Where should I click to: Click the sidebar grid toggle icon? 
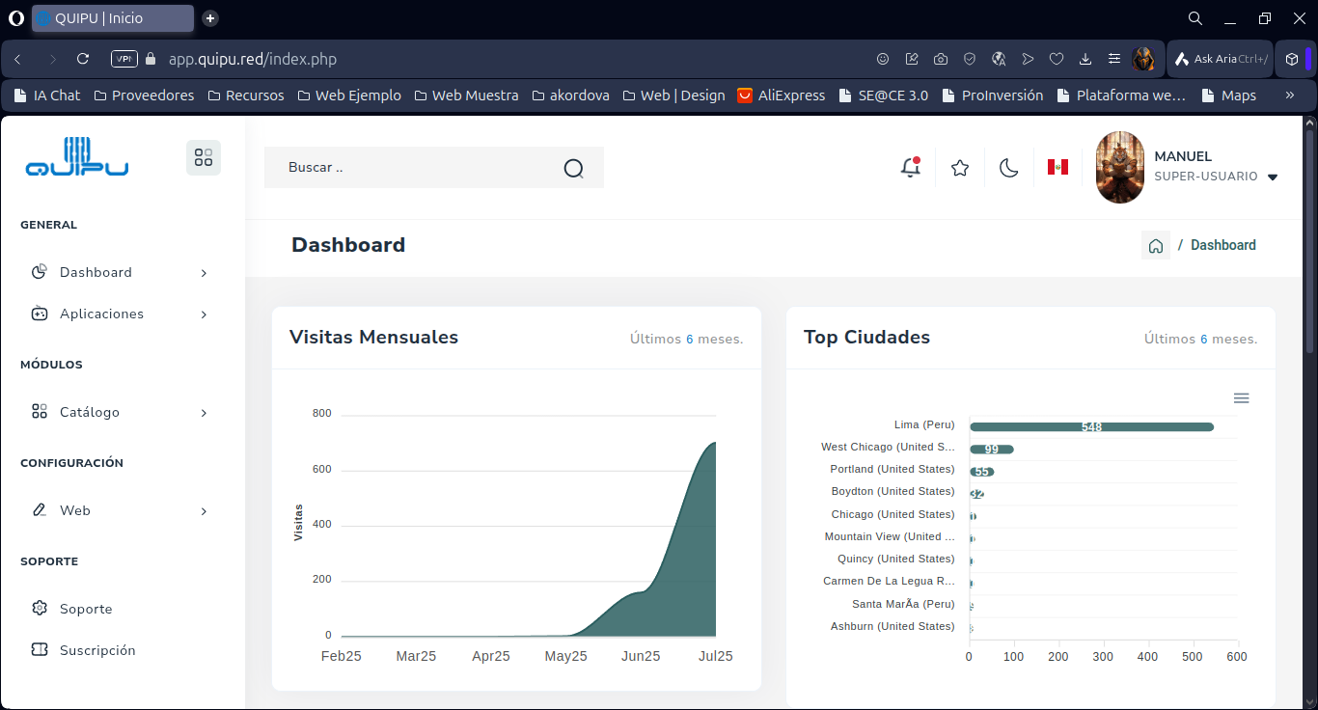click(204, 157)
